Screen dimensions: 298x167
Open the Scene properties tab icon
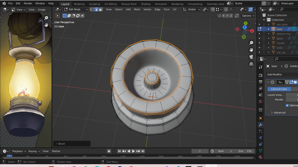coord(261,95)
